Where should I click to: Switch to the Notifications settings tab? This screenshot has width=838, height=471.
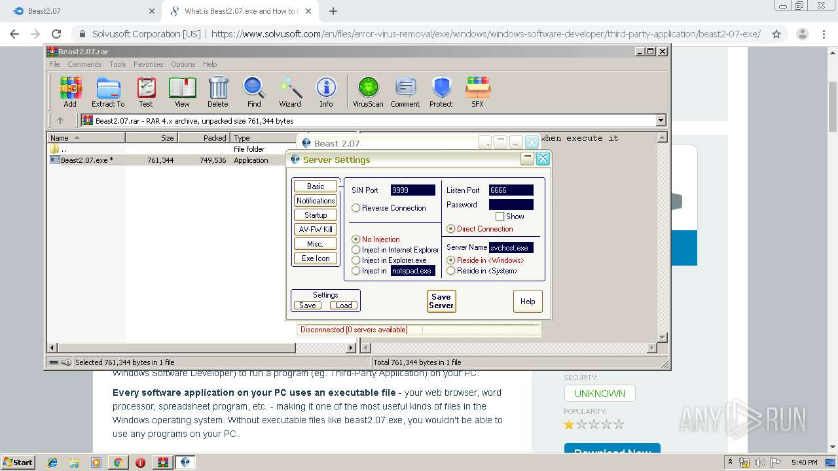pos(316,201)
